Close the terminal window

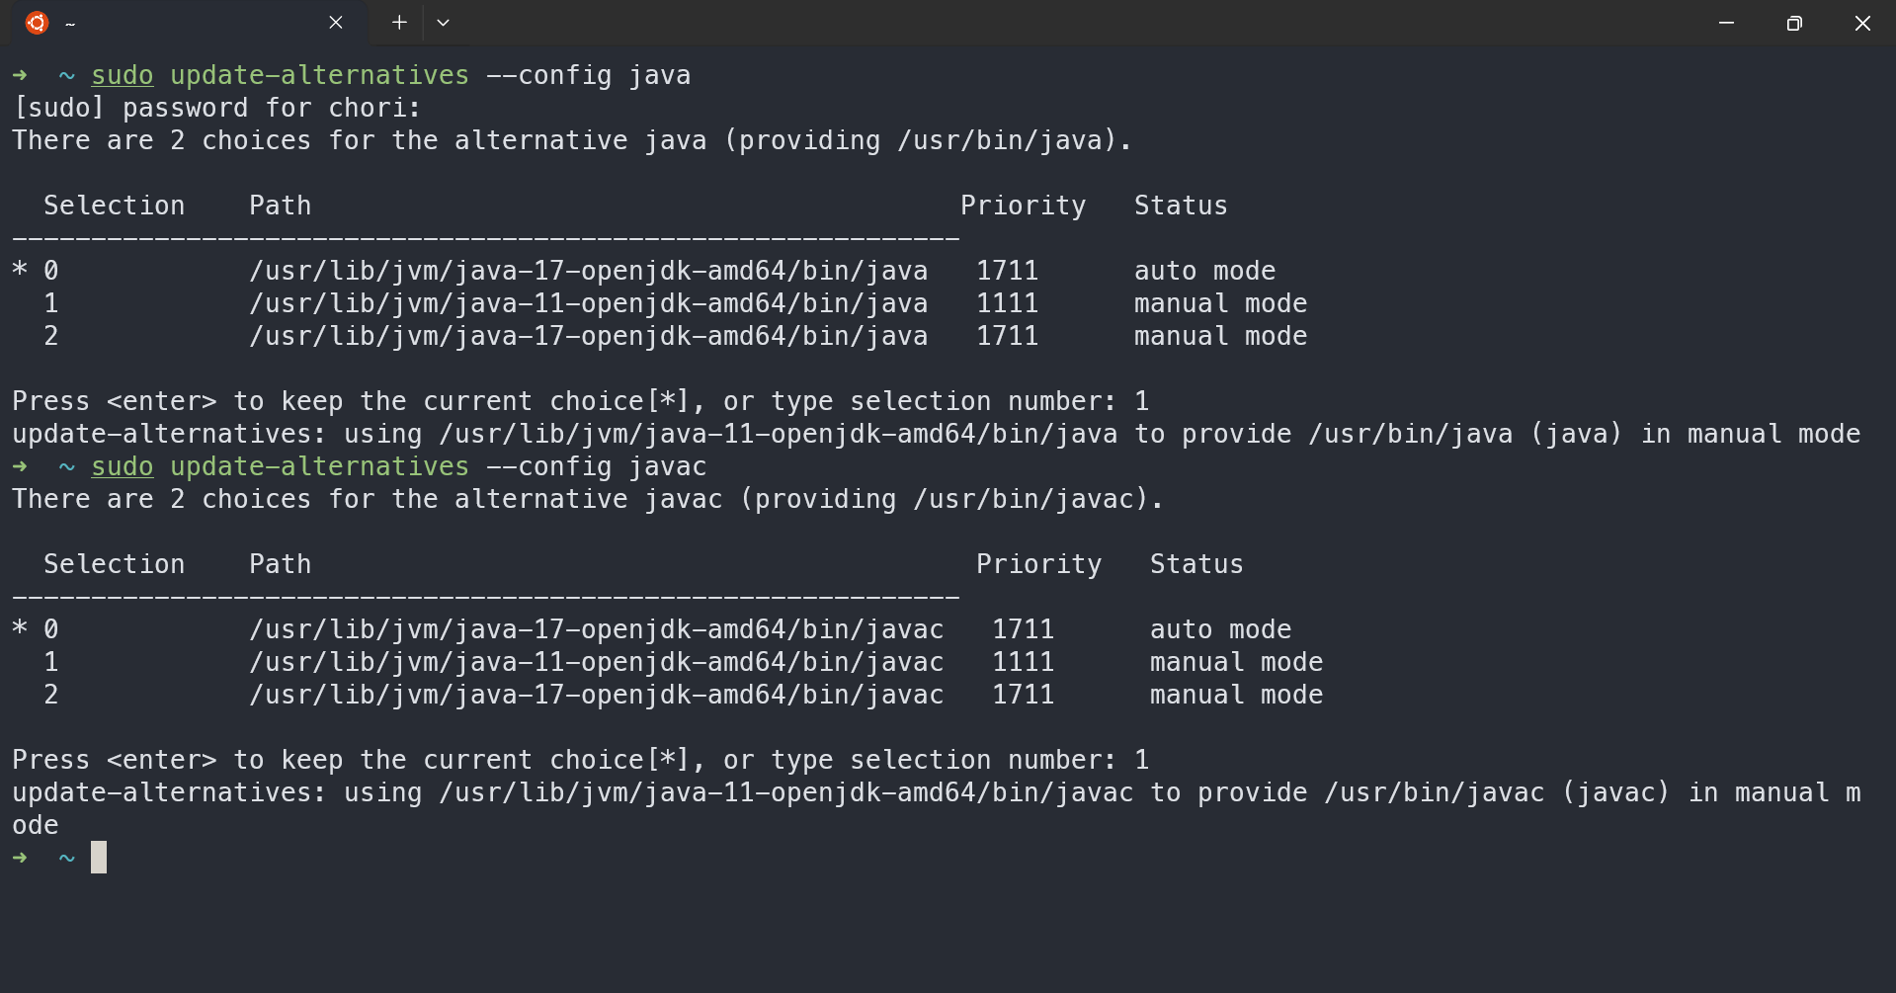point(1862,23)
